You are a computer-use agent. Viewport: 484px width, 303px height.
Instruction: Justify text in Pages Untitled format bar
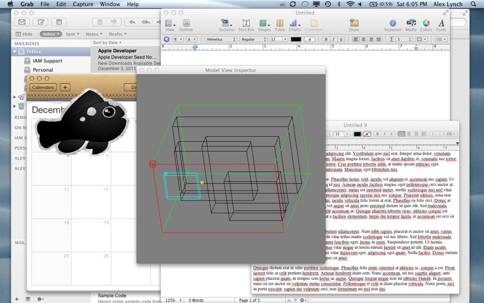click(379, 39)
